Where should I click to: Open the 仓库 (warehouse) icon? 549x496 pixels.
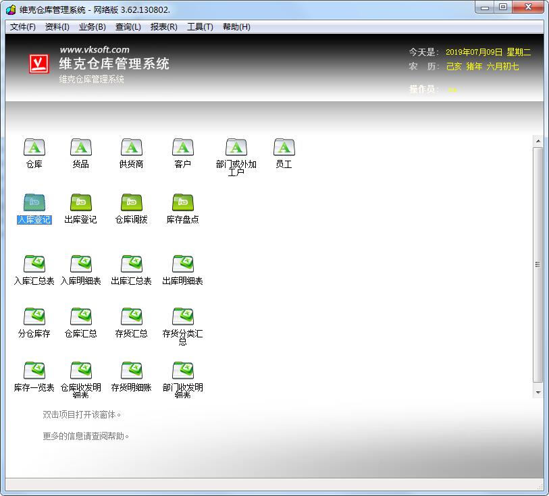point(34,148)
